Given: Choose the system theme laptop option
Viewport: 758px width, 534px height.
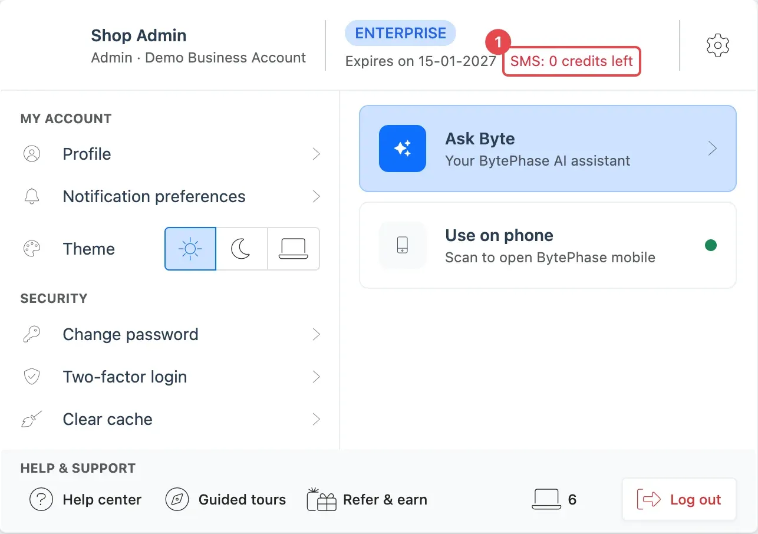Looking at the screenshot, I should click(x=294, y=249).
